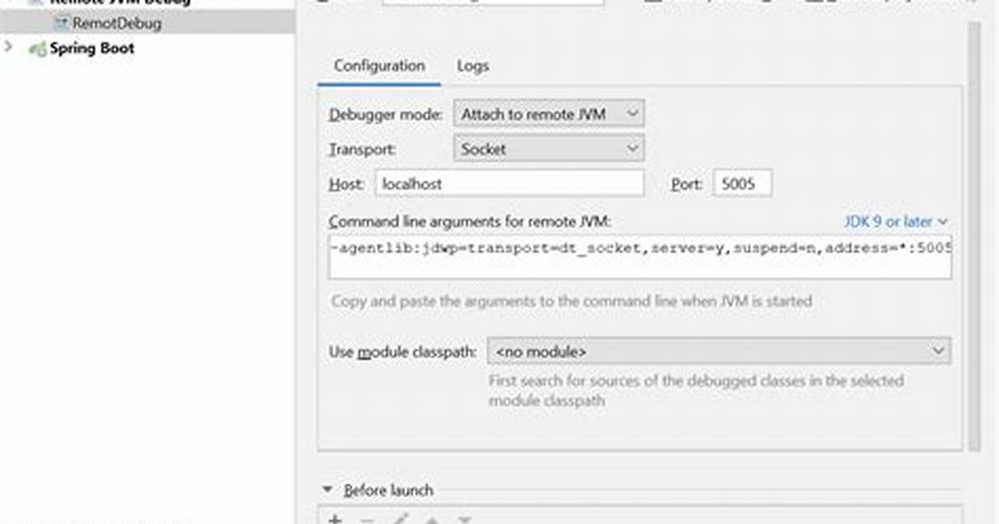Viewport: 999px width, 524px height.
Task: Open the JDK 9 or later selector
Action: click(x=895, y=222)
